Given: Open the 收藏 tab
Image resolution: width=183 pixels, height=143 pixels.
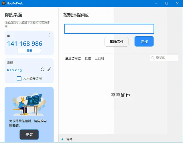Looking at the screenshot, I should click(88, 58).
